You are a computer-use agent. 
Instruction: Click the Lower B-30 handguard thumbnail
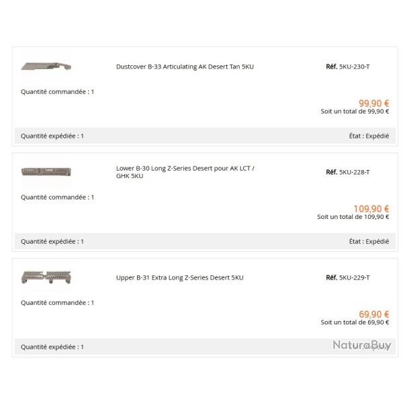pyautogui.click(x=46, y=172)
